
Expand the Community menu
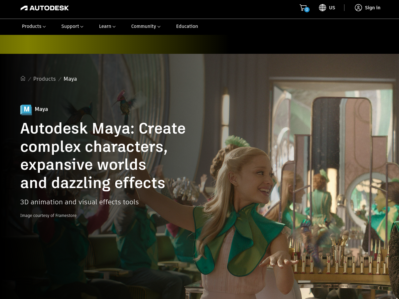pyautogui.click(x=146, y=26)
